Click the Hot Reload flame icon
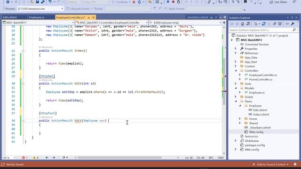The image size is (301, 169). click(x=134, y=2)
